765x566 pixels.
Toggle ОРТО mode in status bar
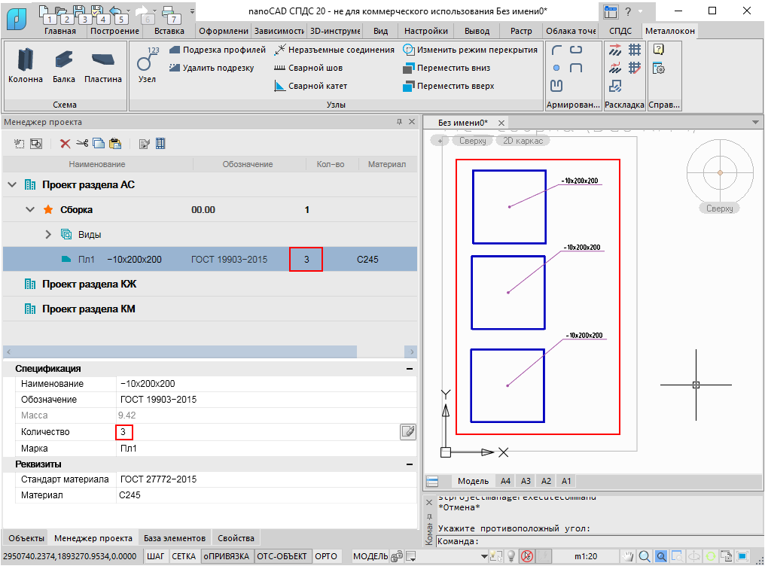click(x=326, y=556)
